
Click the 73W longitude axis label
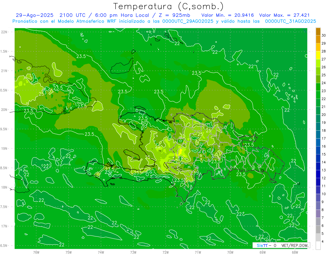[133, 252]
